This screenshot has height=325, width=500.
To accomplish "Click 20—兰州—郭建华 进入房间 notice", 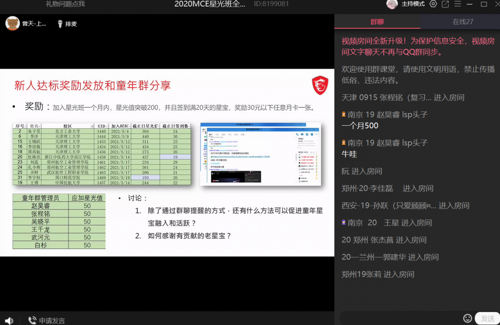I will [x=390, y=257].
